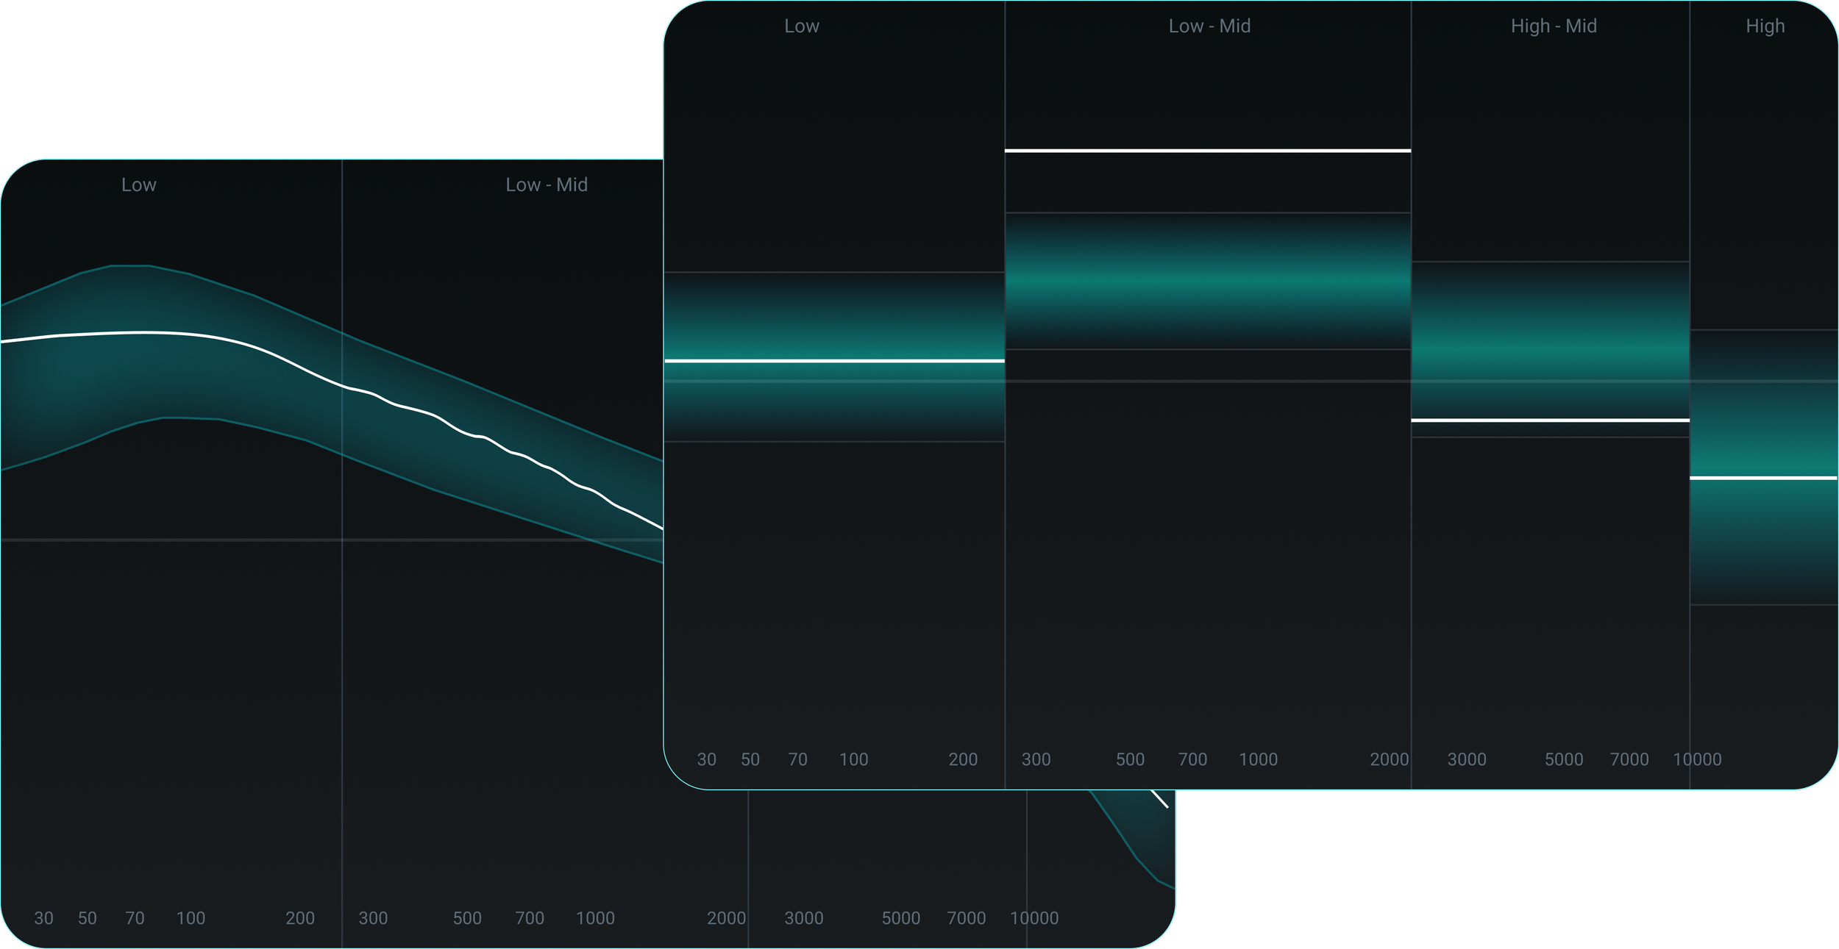Viewport: 1839px width, 949px height.
Task: Click white level line in High - Mid band
Action: point(1550,420)
